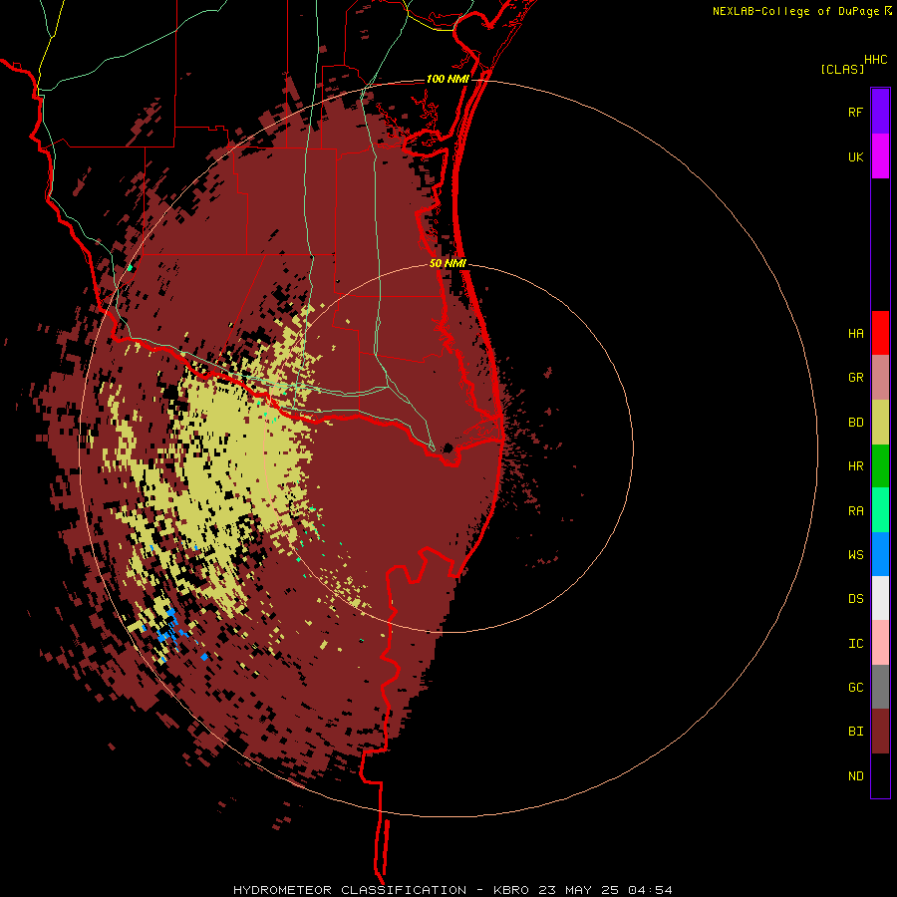This screenshot has height=897, width=897.
Task: Click the 'UK' legend label
Action: [x=855, y=156]
